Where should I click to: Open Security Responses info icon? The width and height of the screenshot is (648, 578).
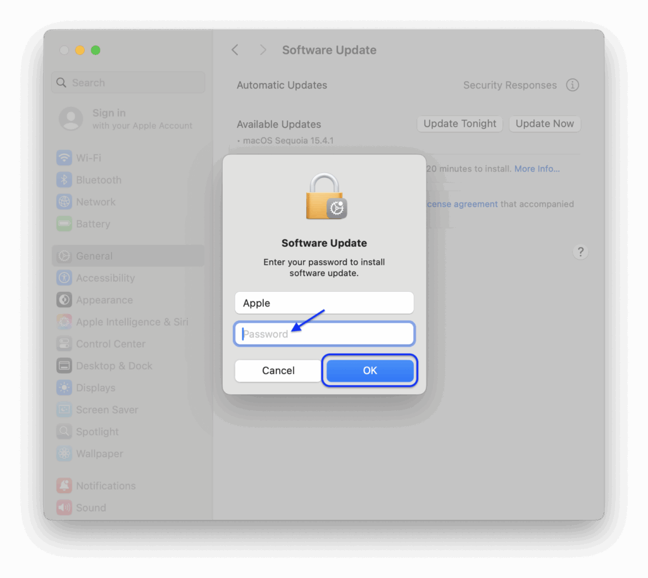coord(572,85)
